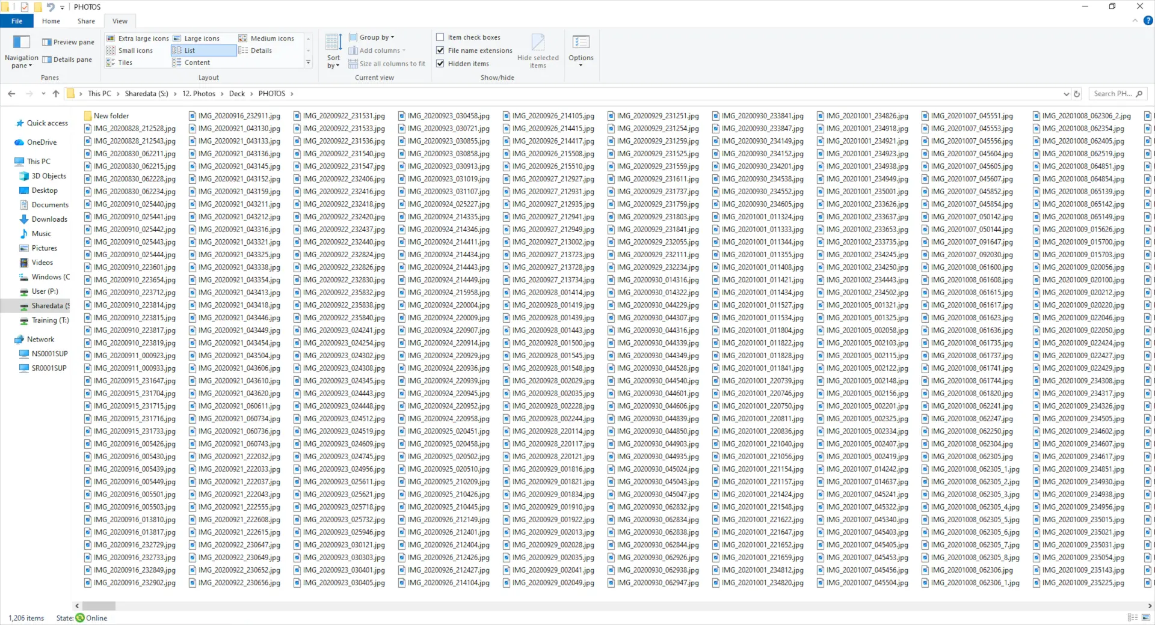Select the New folder item

click(x=106, y=116)
